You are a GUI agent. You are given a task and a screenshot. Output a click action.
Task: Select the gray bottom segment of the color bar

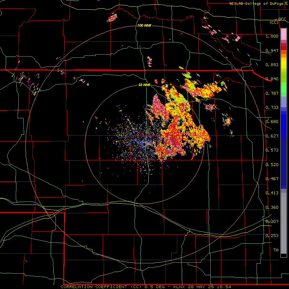click(x=284, y=223)
